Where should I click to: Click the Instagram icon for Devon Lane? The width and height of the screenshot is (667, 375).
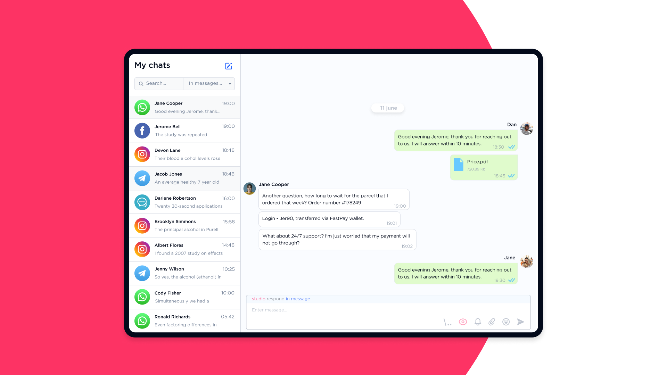point(142,154)
